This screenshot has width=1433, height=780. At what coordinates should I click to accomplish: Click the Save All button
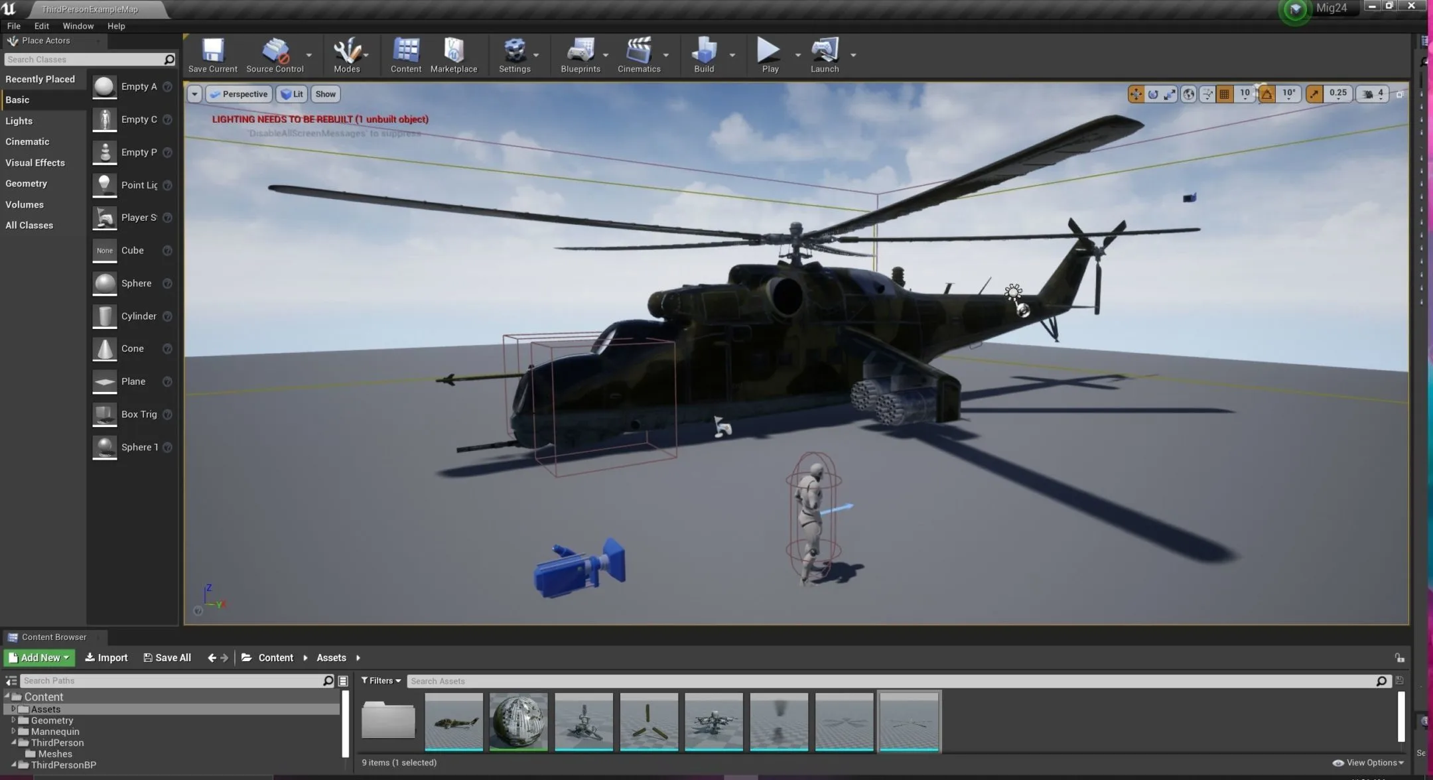pos(167,657)
